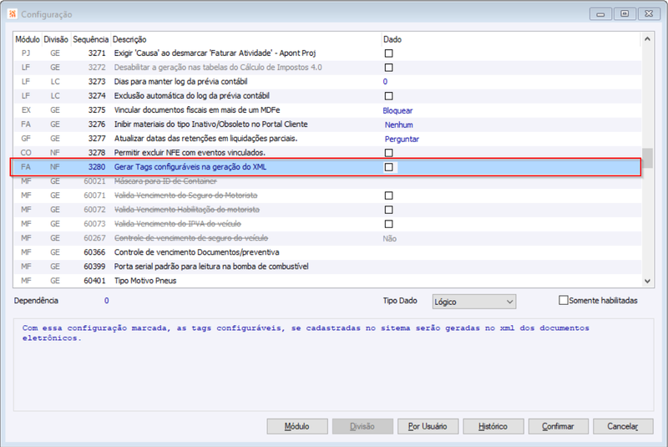This screenshot has width=668, height=447.
Task: Click the Dado column header
Action: 510,39
